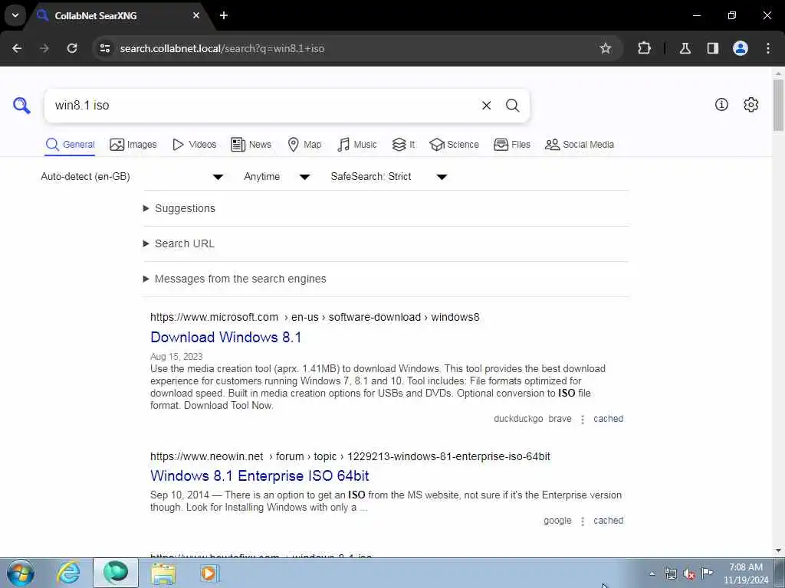Click the page vertical scrollbar thumb
Viewport: 785px width, 588px height.
[778, 104]
